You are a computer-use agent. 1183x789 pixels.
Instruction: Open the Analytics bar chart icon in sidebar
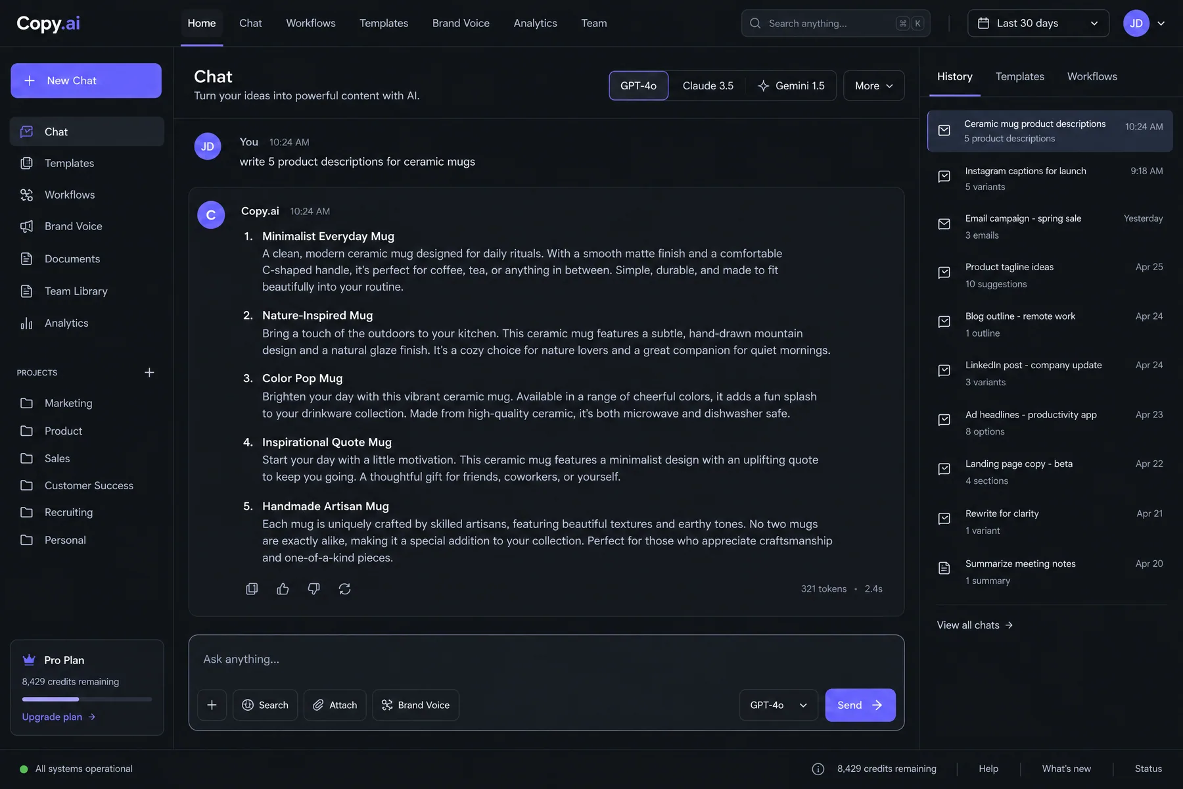[26, 323]
